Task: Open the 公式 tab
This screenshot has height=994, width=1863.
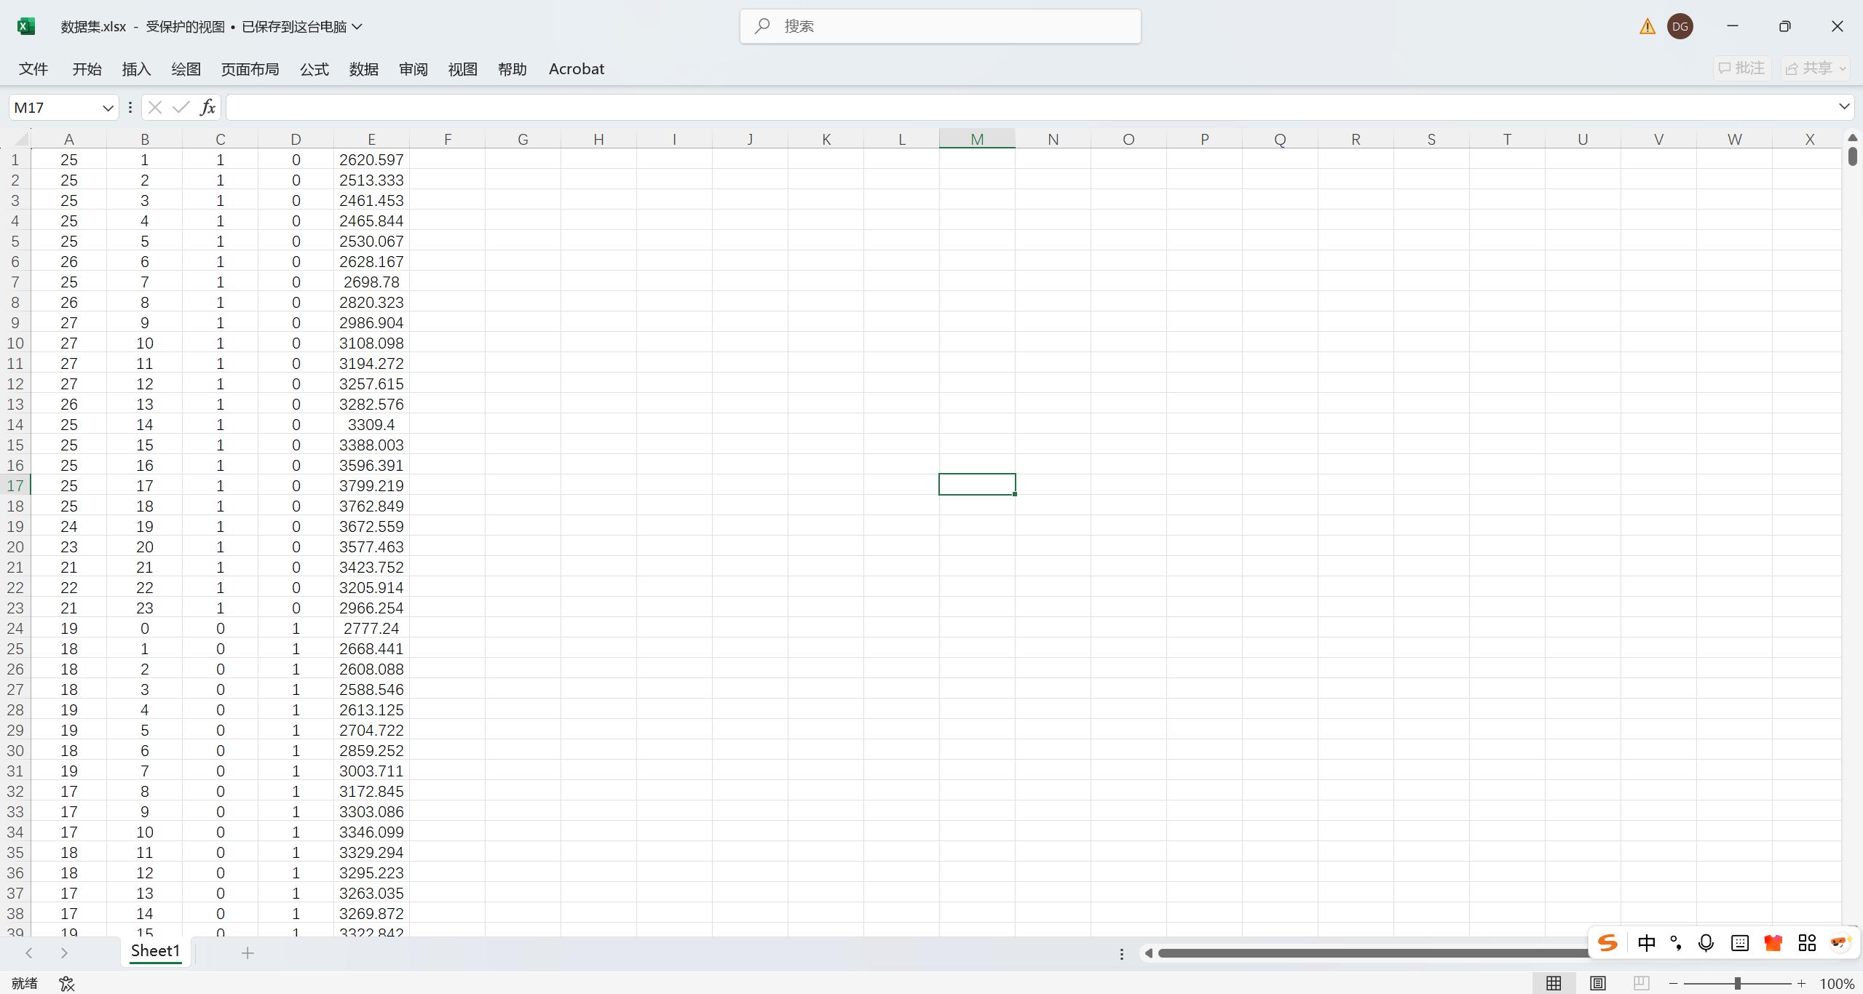Action: pyautogui.click(x=315, y=69)
